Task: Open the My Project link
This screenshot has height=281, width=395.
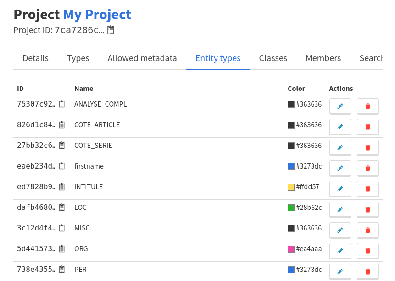Action: pyautogui.click(x=97, y=15)
